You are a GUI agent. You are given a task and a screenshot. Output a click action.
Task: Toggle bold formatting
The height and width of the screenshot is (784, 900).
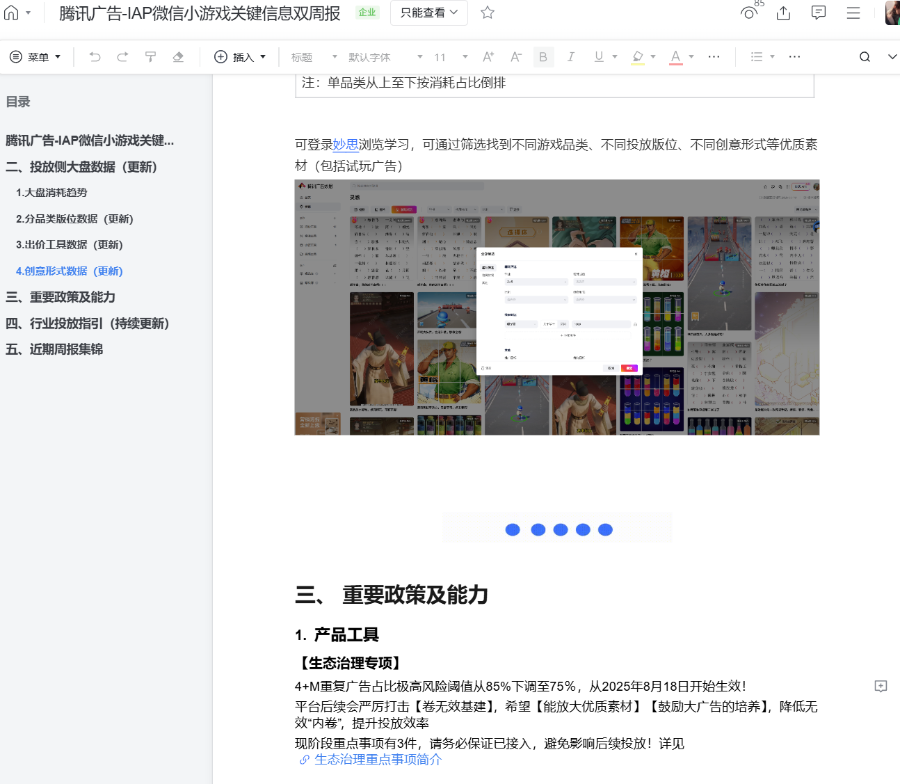coord(543,57)
